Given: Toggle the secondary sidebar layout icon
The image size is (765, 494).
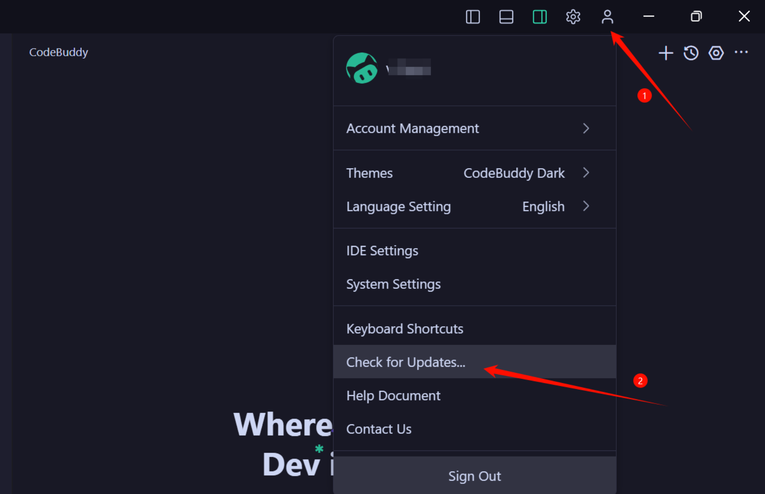Looking at the screenshot, I should [x=540, y=17].
